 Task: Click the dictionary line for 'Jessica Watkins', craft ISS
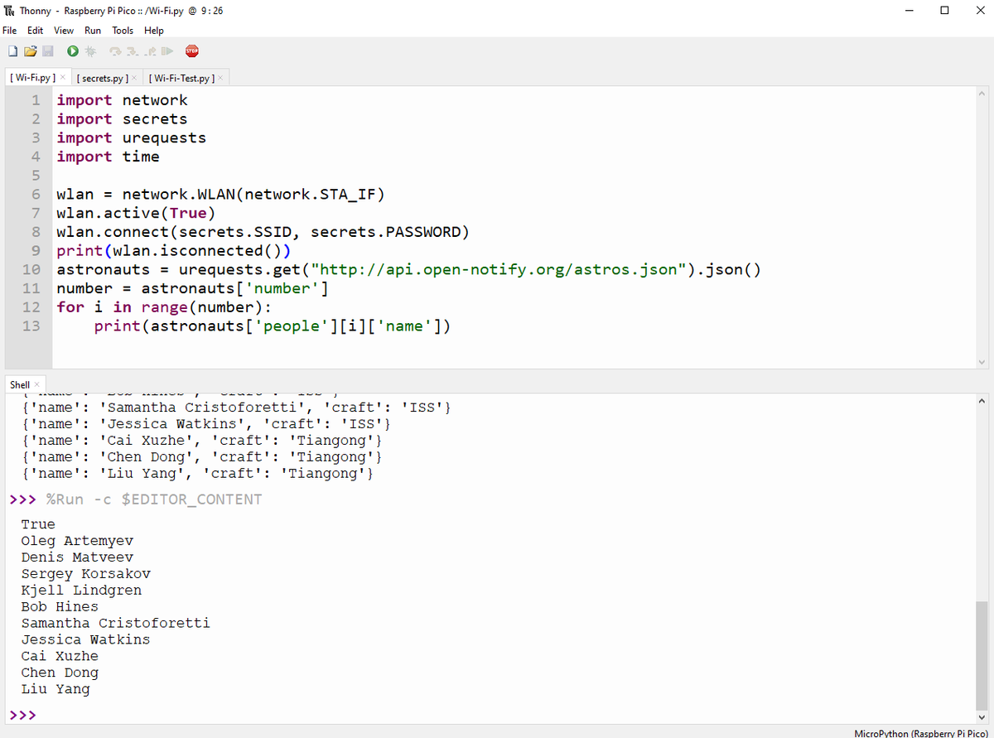[x=206, y=424]
